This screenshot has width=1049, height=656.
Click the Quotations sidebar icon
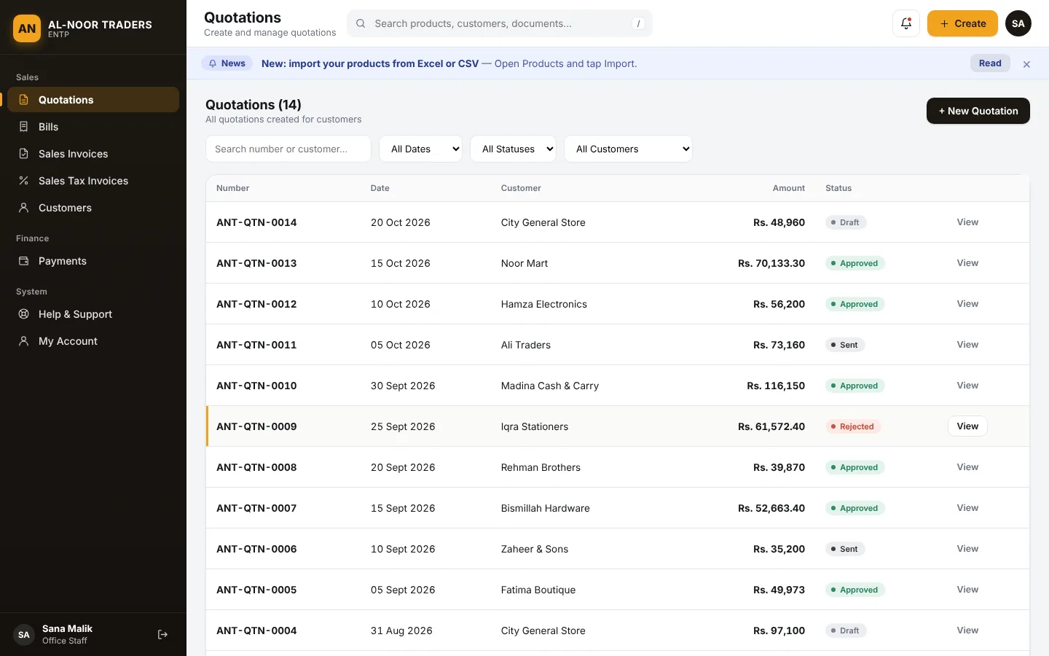pyautogui.click(x=23, y=100)
